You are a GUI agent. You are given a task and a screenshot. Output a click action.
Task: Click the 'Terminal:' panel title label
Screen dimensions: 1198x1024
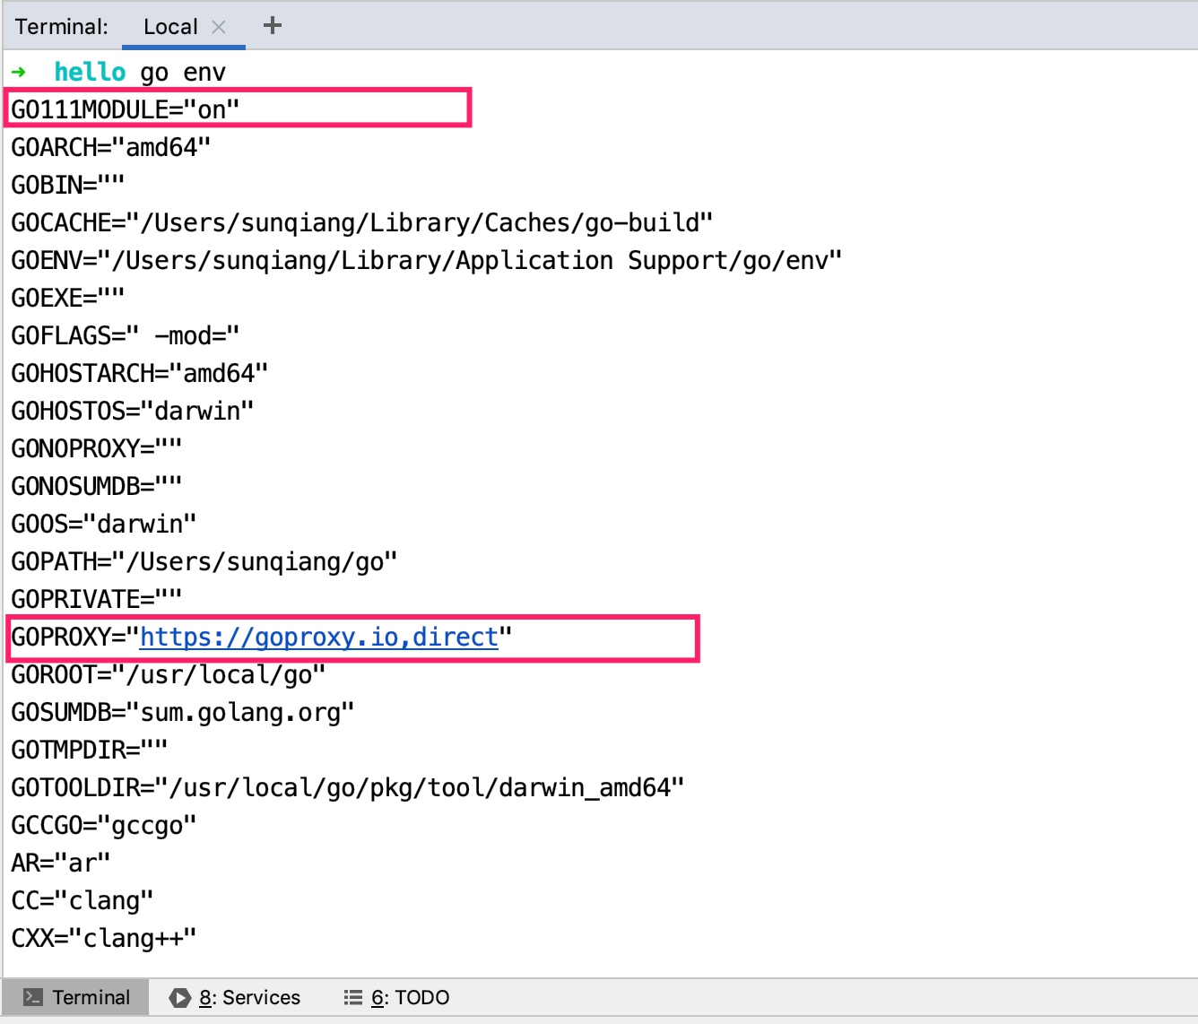62,27
